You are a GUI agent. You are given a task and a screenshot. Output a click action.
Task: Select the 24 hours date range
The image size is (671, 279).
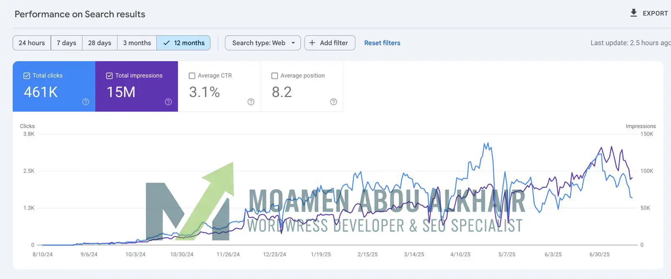coord(32,43)
